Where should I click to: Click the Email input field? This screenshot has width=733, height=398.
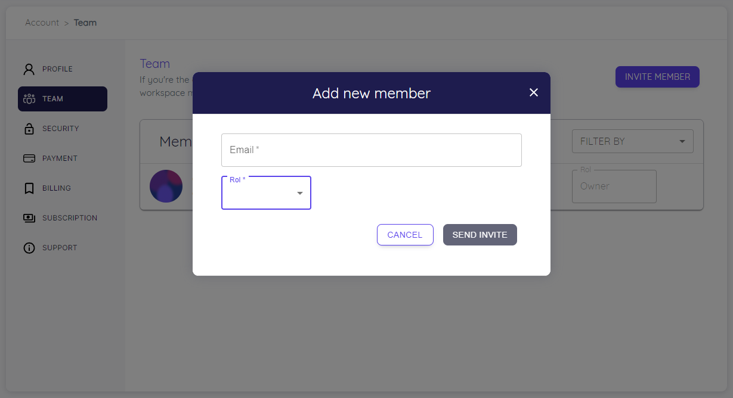[372, 150]
